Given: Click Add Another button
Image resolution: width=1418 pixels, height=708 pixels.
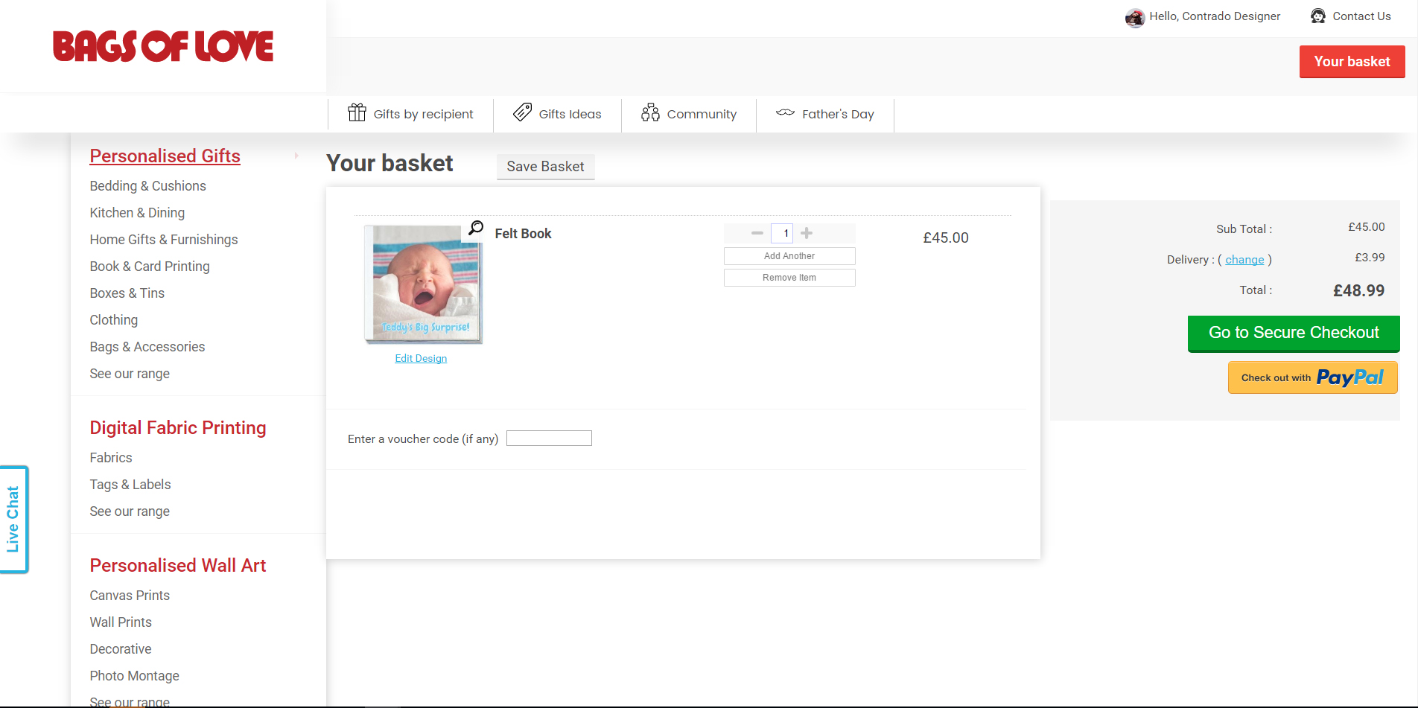Looking at the screenshot, I should click(789, 256).
